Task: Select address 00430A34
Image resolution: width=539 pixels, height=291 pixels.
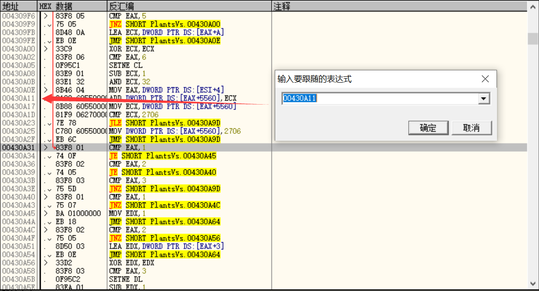Action: [19, 156]
